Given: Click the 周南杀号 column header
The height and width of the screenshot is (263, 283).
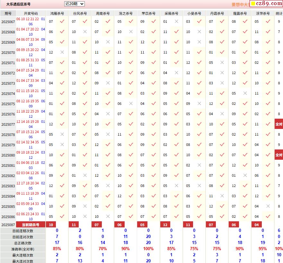Looking at the screenshot, I should point(103,13).
